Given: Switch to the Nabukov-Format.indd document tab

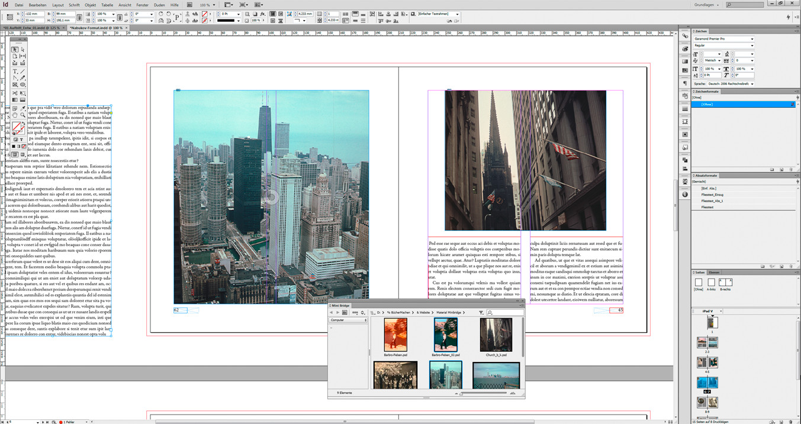Looking at the screenshot, I should click(95, 27).
